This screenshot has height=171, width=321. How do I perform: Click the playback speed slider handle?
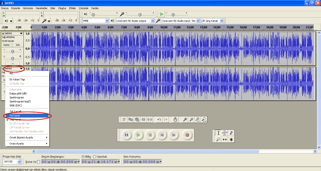click(173, 15)
